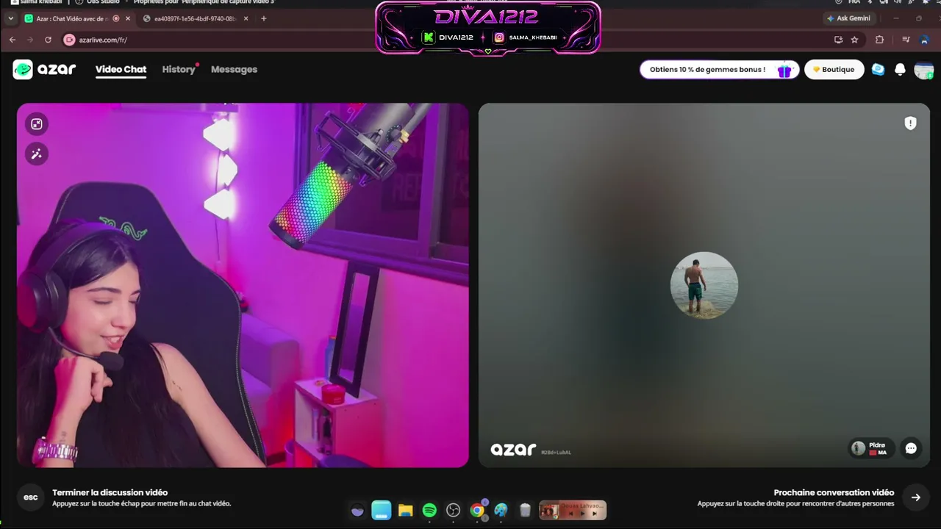941x529 pixels.
Task: Close the ea40897f browser tab
Action: (x=246, y=18)
